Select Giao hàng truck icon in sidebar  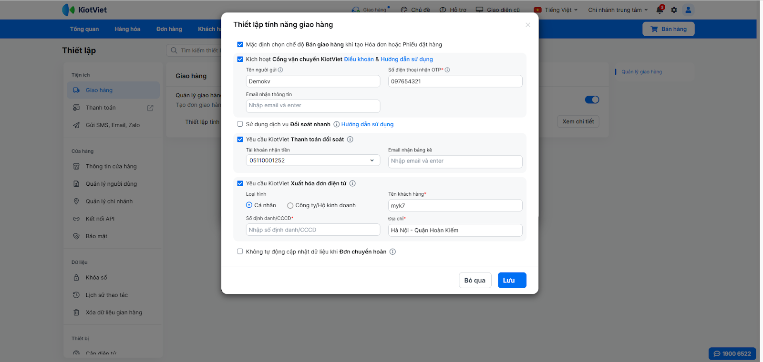point(76,90)
